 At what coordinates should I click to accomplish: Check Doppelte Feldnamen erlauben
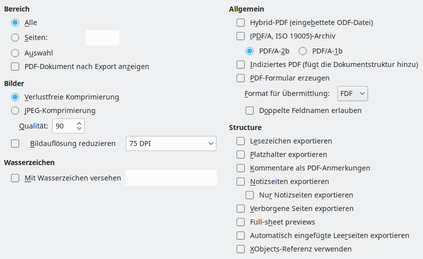point(250,110)
